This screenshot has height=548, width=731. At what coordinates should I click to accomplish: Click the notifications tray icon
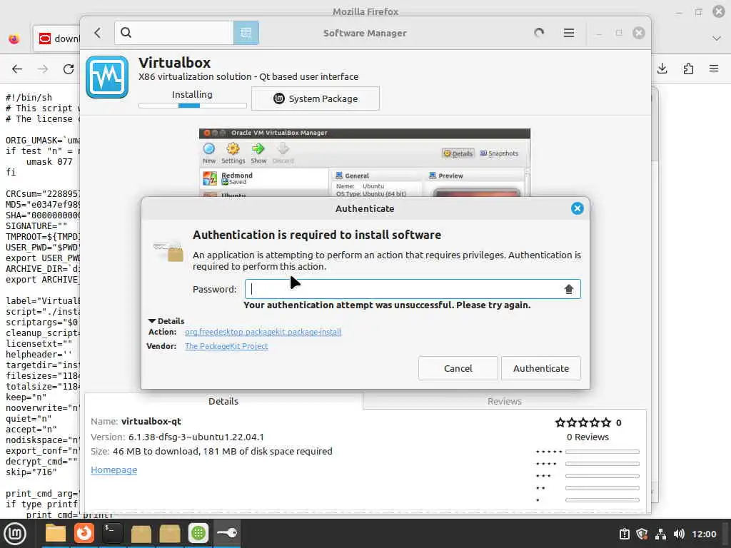coord(624,534)
